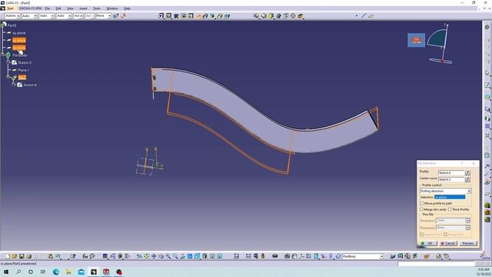Open the Tools menu

[x=97, y=8]
